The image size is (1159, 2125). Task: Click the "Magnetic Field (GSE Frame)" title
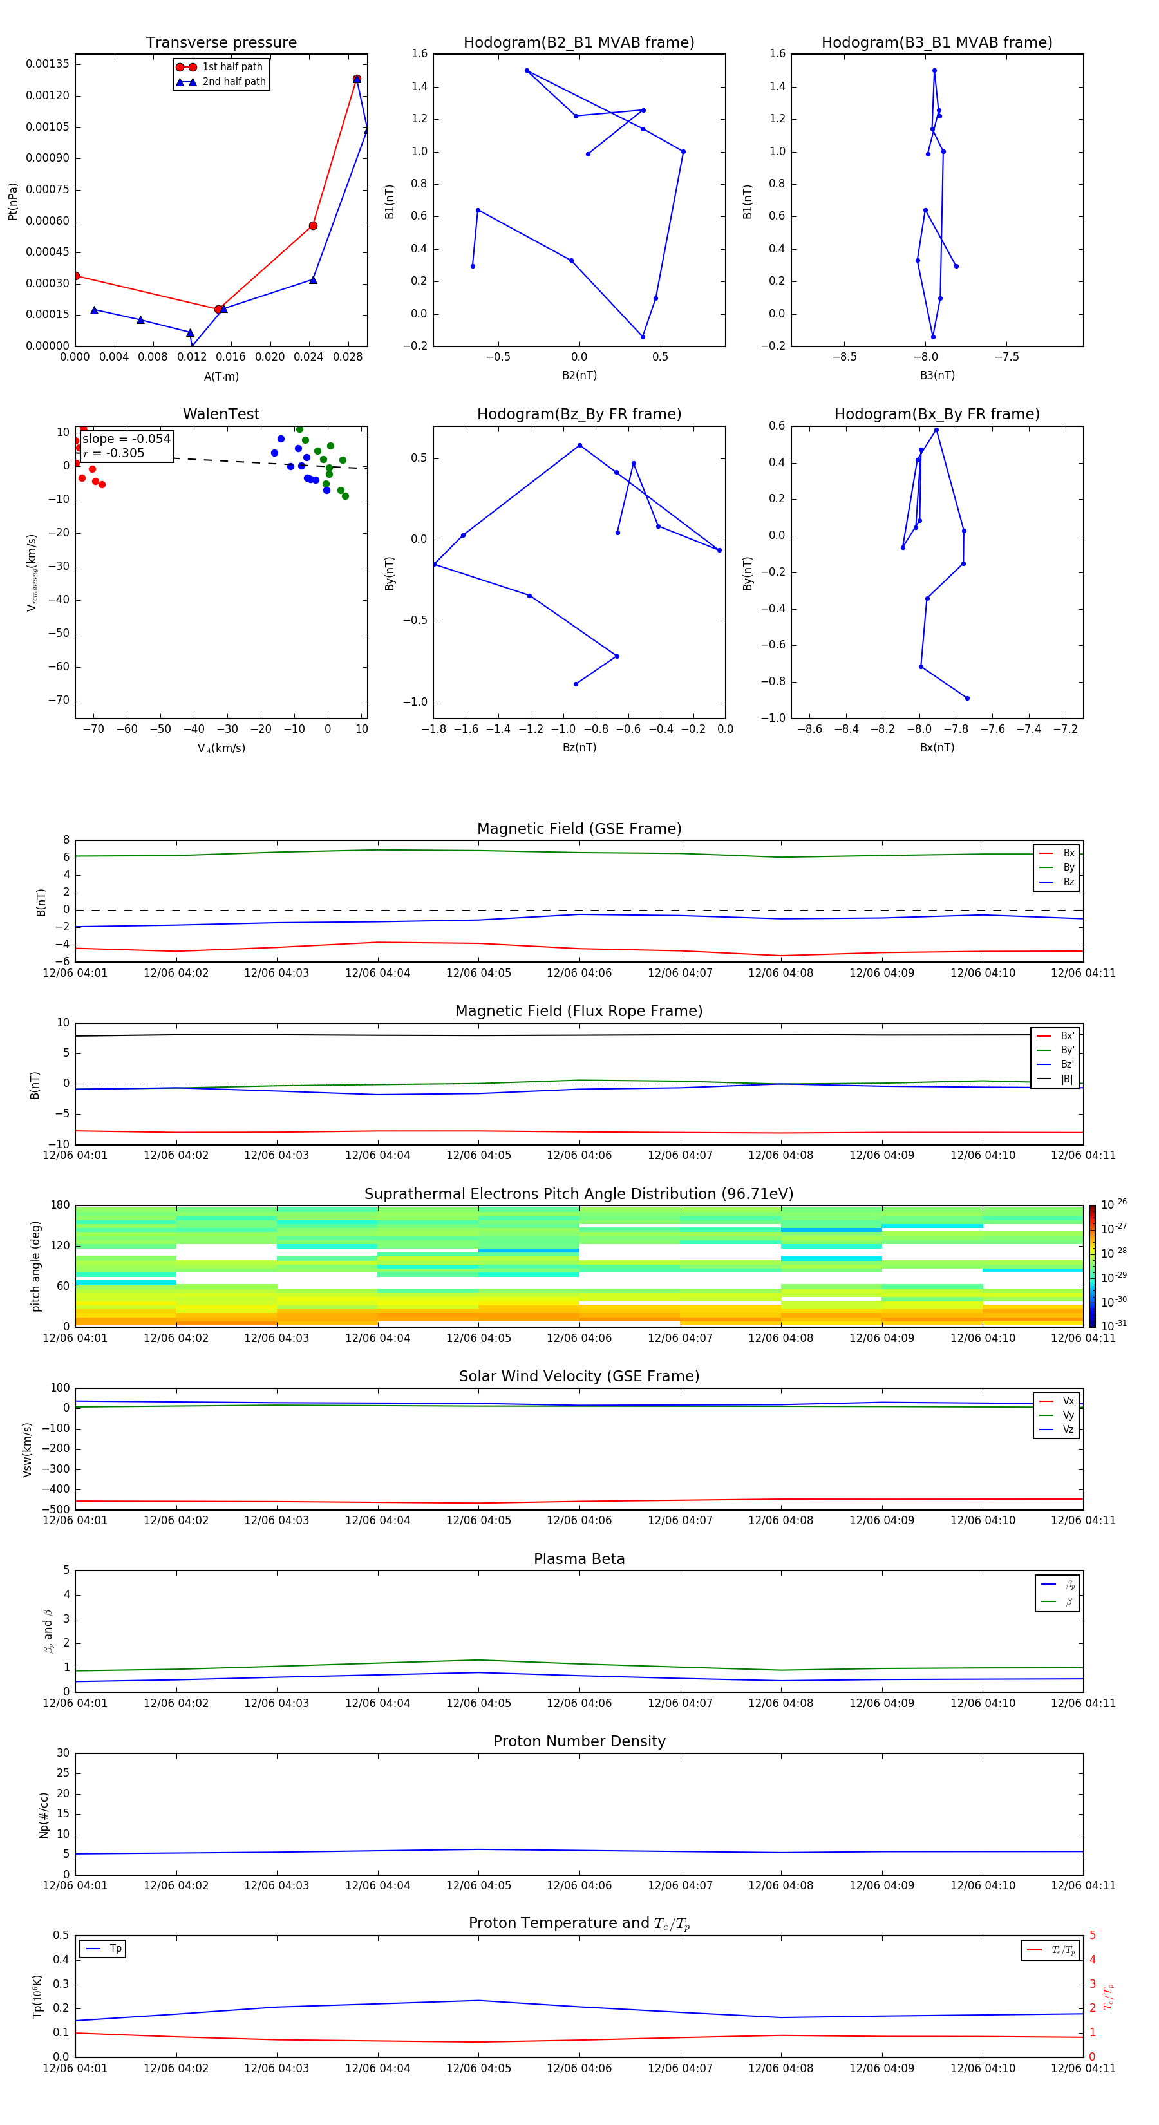coord(579,829)
